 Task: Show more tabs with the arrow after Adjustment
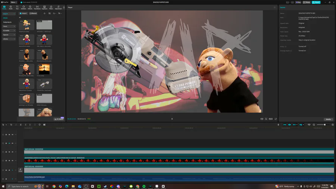point(64,7)
